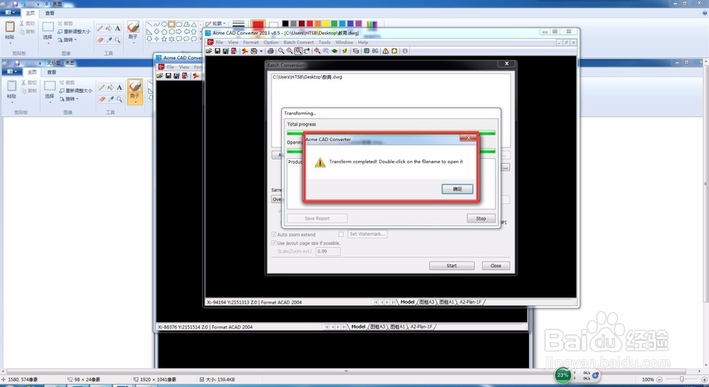
Task: Click the Scale(Zoom ext) 0.99 input field
Action: 328,252
